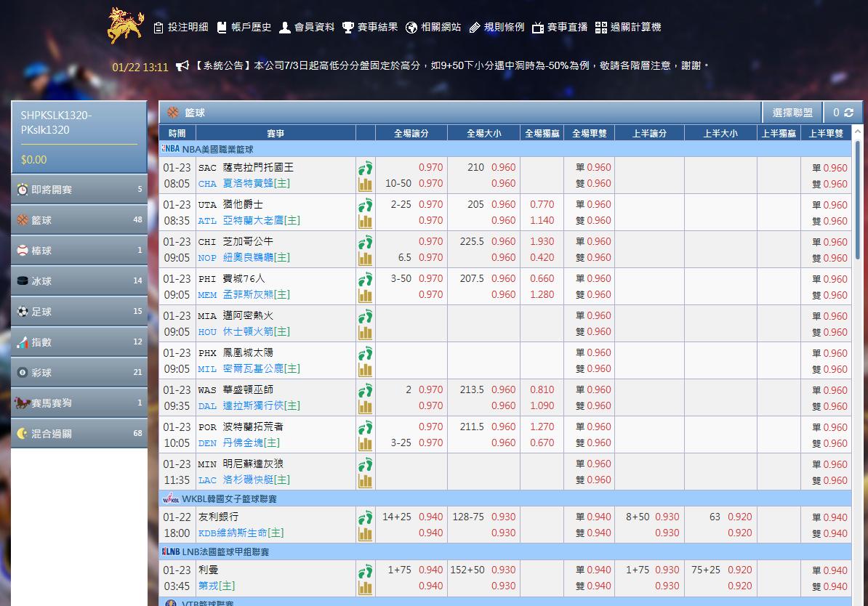Viewport: 868px width, 606px height.
Task: Open 帳戶歷史 account history
Action: click(244, 27)
